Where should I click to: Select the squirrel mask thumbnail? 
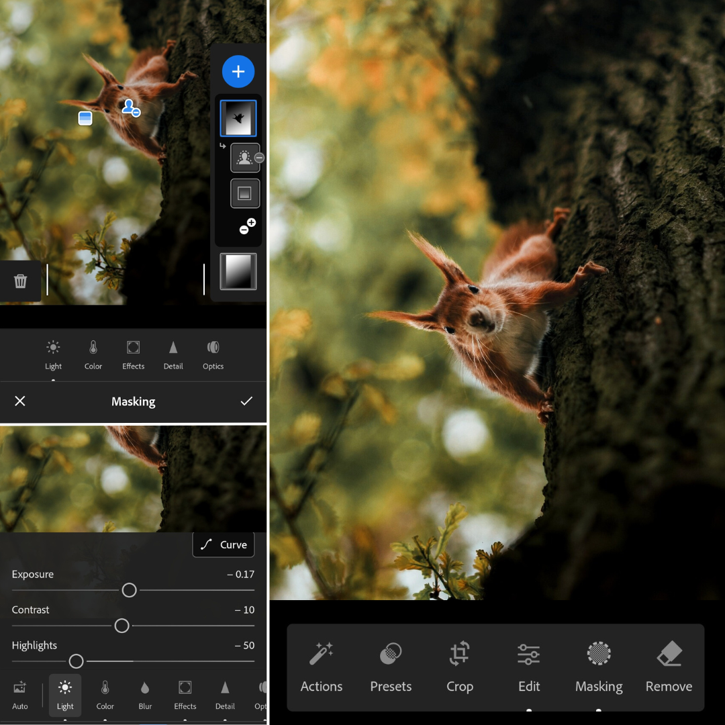point(238,118)
